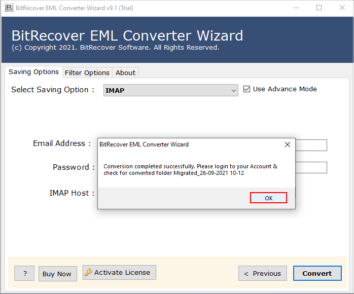Toggle the Use Advance Mode checkbox
Viewport: 354px width, 294px height.
pos(247,89)
